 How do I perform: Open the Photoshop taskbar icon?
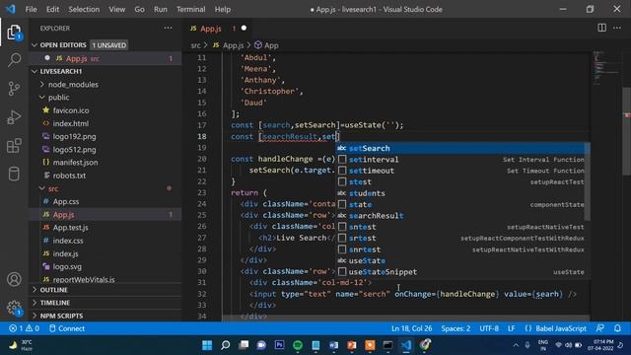(279, 345)
